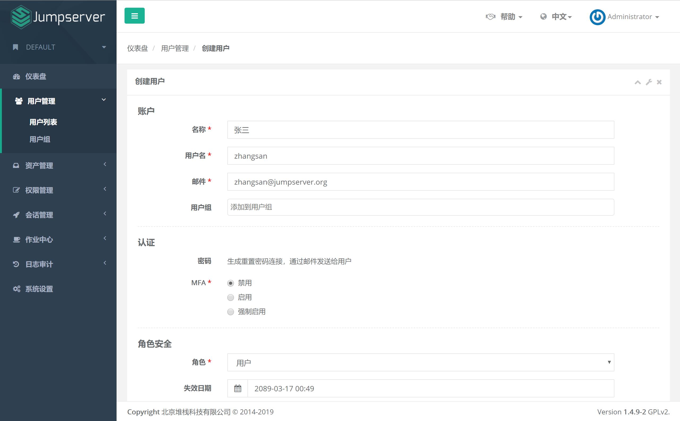Click the gears icon for 系统设置
The height and width of the screenshot is (421, 680).
point(16,289)
